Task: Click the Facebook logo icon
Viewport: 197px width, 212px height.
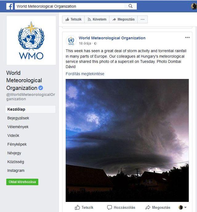Action: 10,6
